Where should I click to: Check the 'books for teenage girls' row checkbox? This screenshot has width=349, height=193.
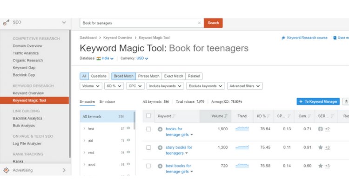pos(148,129)
